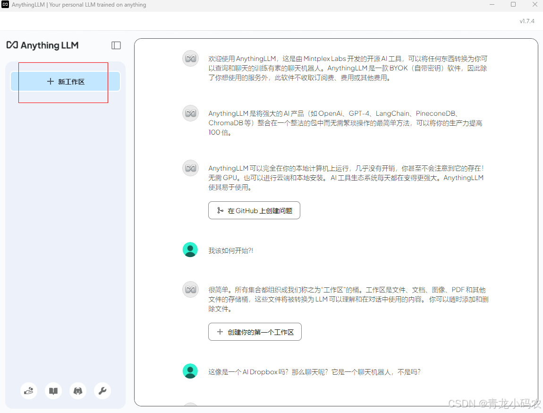Click the user avatar beside 我该如何开始?!
Image resolution: width=543 pixels, height=413 pixels.
pyautogui.click(x=190, y=250)
